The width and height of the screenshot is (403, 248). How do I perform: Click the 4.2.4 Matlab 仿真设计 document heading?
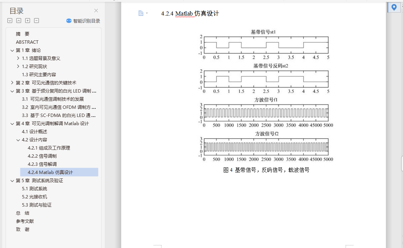click(x=190, y=13)
